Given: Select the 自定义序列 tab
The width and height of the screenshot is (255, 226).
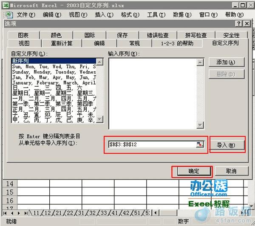Looking at the screenshot, I should point(225,43).
